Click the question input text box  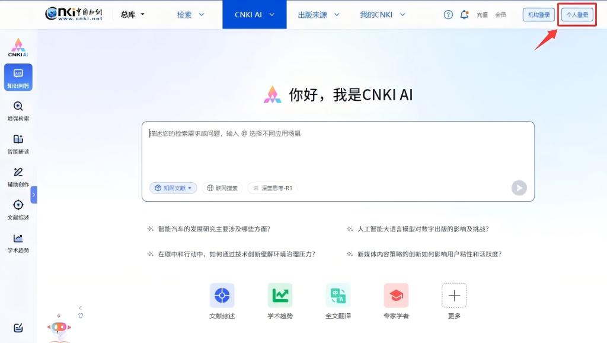pyautogui.click(x=338, y=151)
